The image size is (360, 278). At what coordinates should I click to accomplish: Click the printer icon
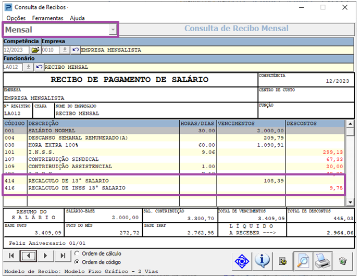pos(323,261)
